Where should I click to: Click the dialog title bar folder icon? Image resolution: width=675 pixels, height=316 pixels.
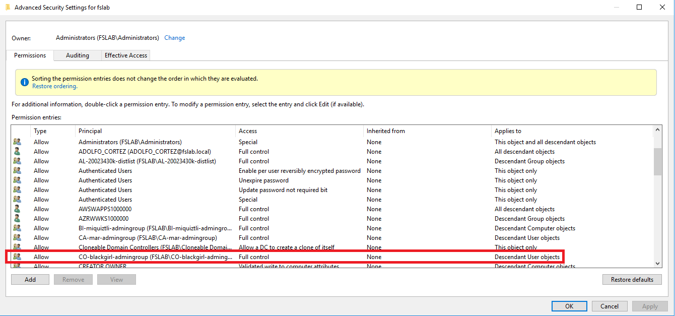point(7,7)
